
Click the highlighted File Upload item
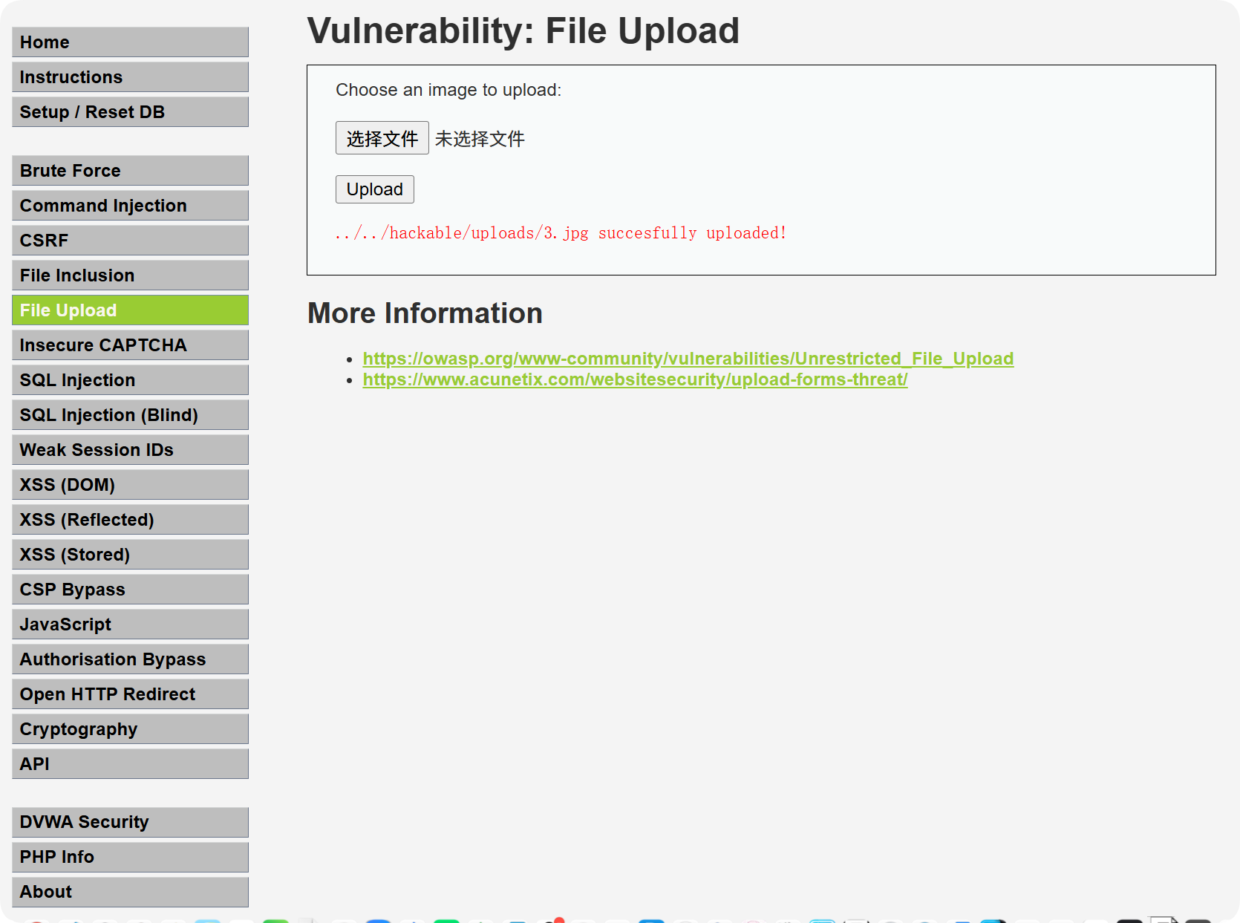(x=130, y=310)
